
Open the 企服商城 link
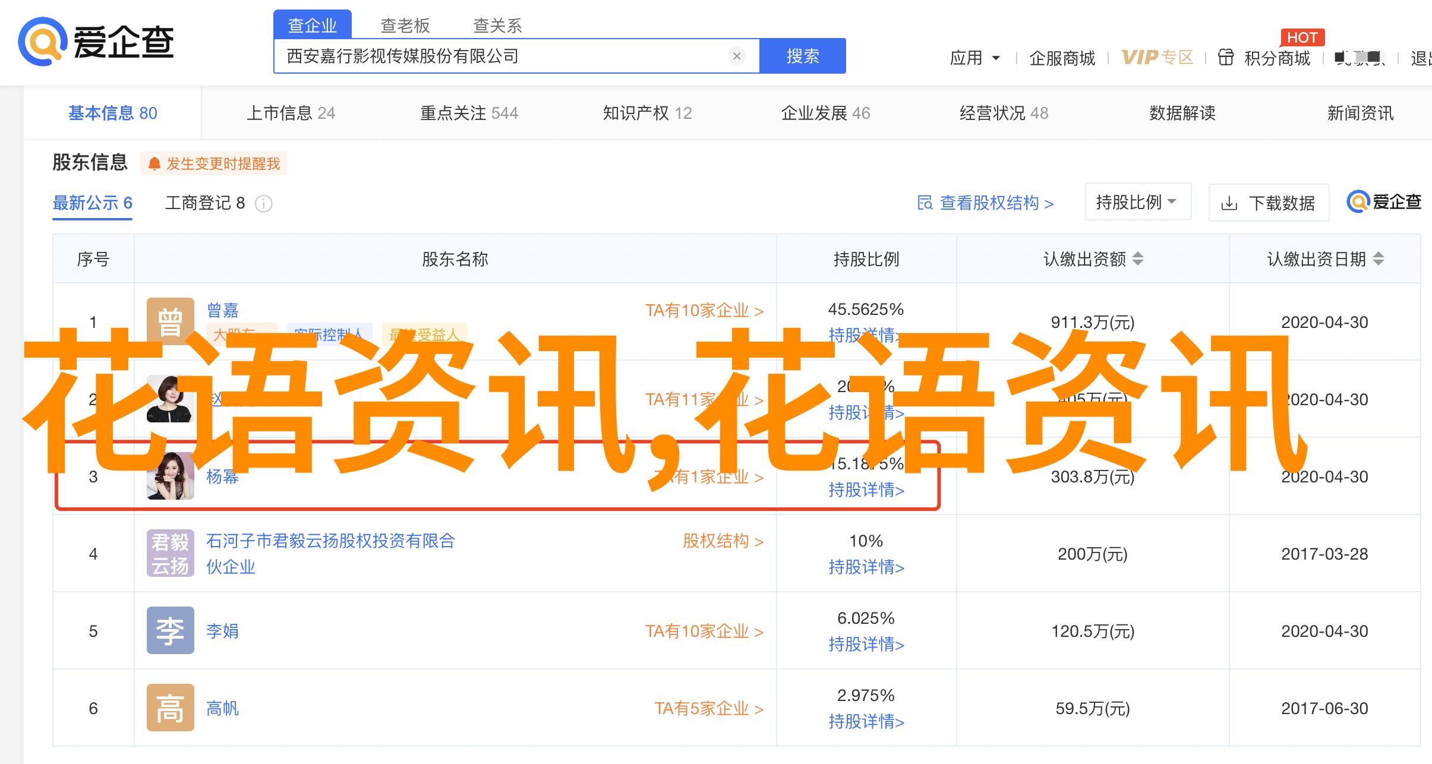tap(1062, 58)
